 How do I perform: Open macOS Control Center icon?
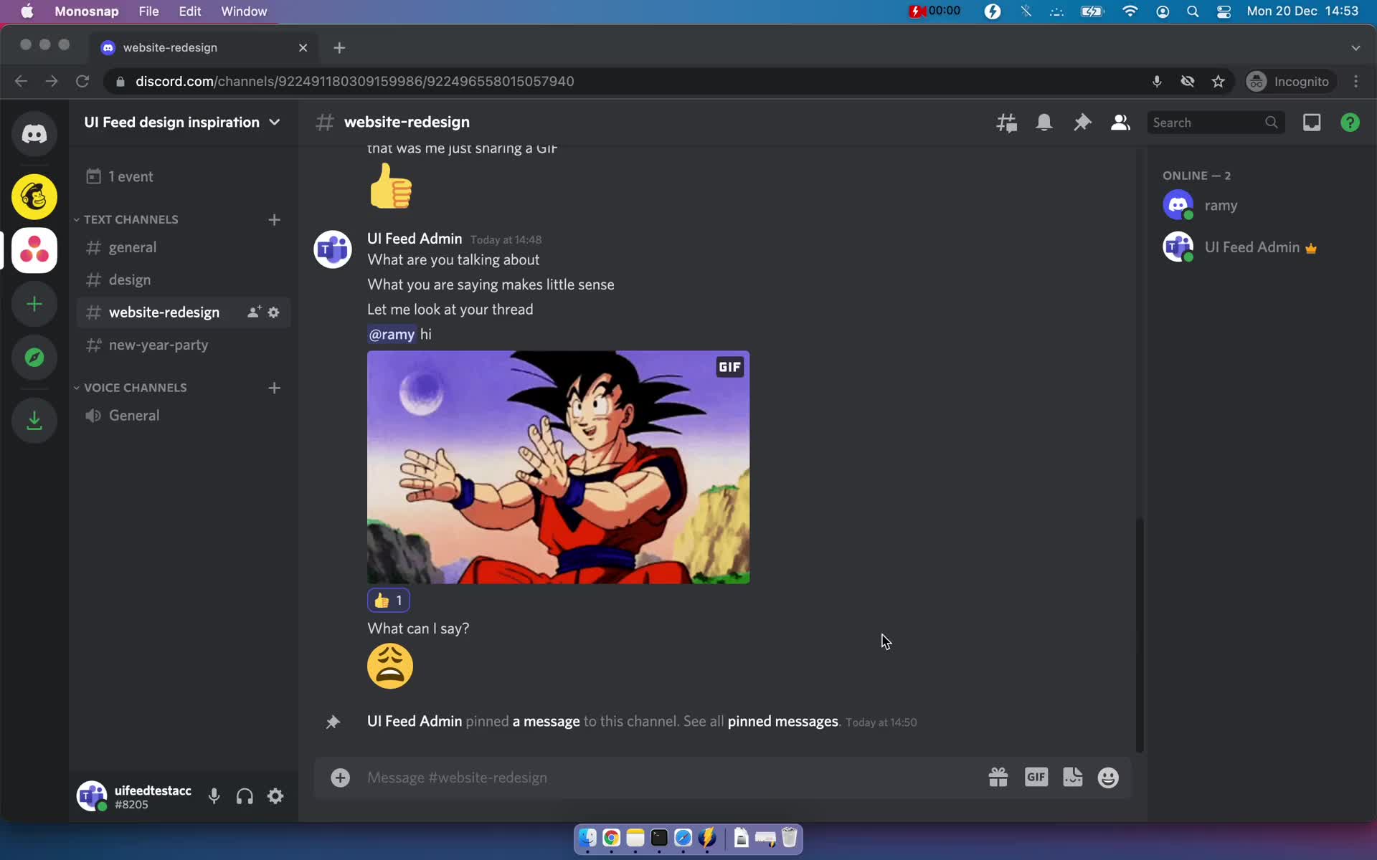[1224, 11]
